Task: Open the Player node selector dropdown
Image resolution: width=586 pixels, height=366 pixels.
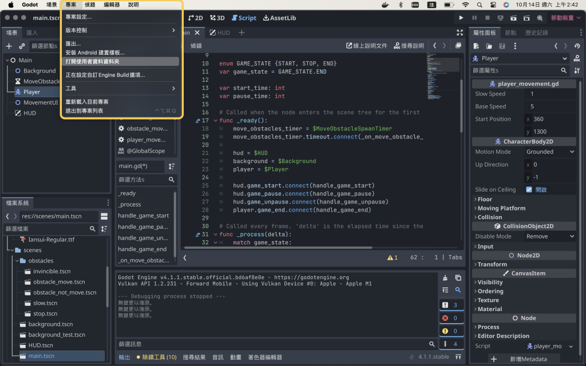Action: coord(520,58)
